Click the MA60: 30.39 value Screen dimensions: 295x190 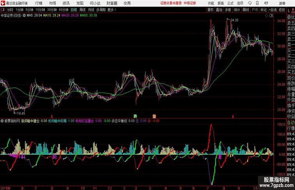tap(89, 16)
